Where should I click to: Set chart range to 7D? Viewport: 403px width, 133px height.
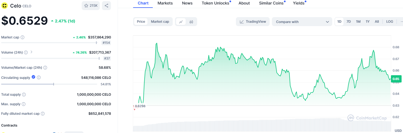click(x=349, y=22)
